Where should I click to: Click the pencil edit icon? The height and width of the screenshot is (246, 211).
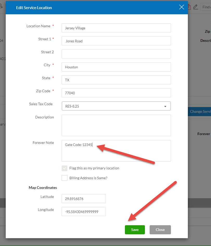point(195,7)
